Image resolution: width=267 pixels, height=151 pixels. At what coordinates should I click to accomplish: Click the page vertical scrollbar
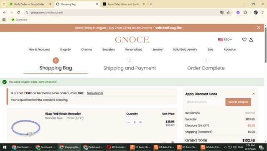click(x=265, y=45)
